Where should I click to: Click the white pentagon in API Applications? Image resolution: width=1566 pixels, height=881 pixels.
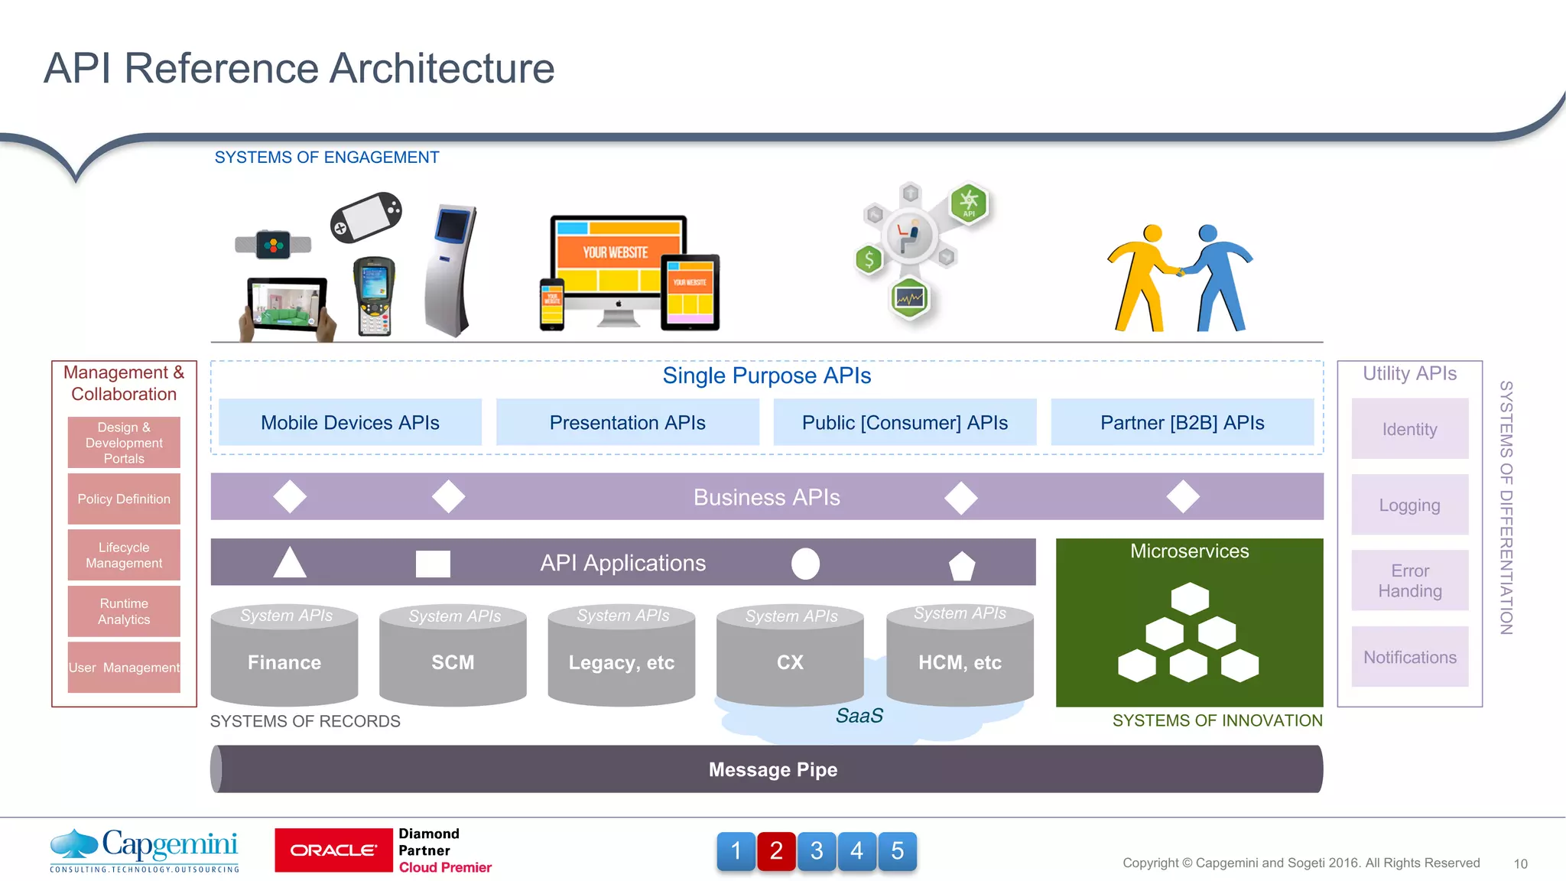(x=961, y=566)
